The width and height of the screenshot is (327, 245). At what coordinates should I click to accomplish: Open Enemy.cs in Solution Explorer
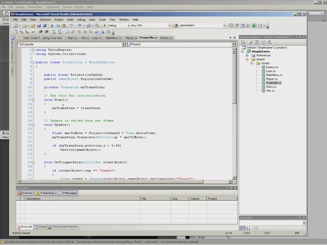(x=271, y=68)
